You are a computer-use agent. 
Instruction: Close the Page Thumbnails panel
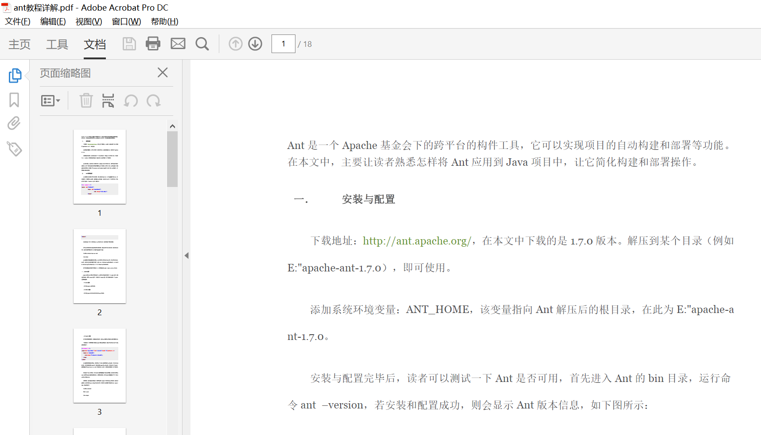pos(163,72)
